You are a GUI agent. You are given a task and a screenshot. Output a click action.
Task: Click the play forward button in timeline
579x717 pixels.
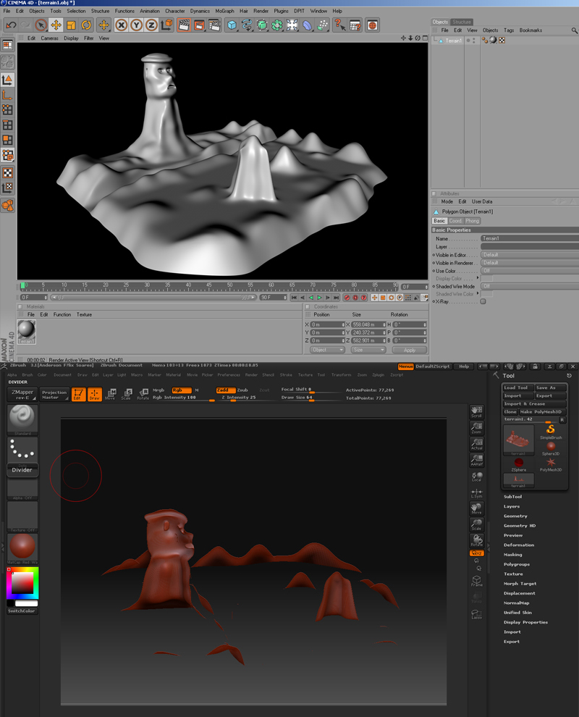coord(319,298)
